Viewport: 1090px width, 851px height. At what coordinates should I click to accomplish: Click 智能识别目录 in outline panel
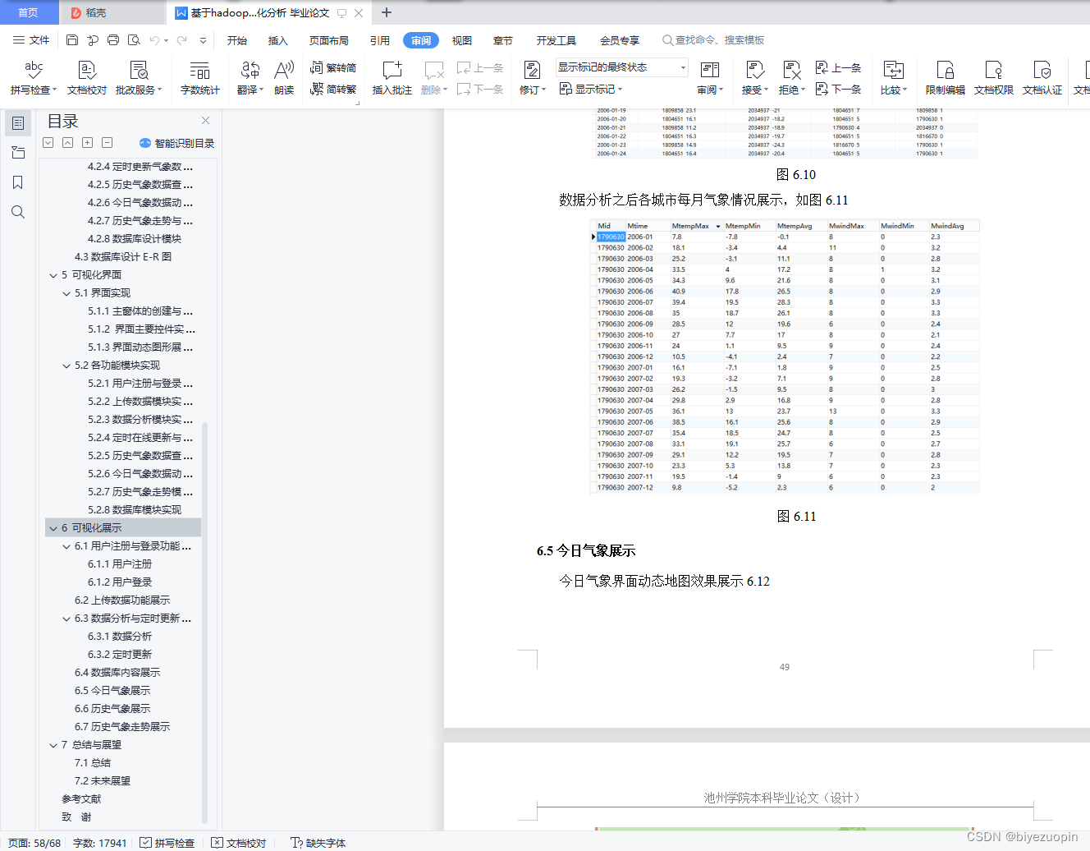click(176, 143)
